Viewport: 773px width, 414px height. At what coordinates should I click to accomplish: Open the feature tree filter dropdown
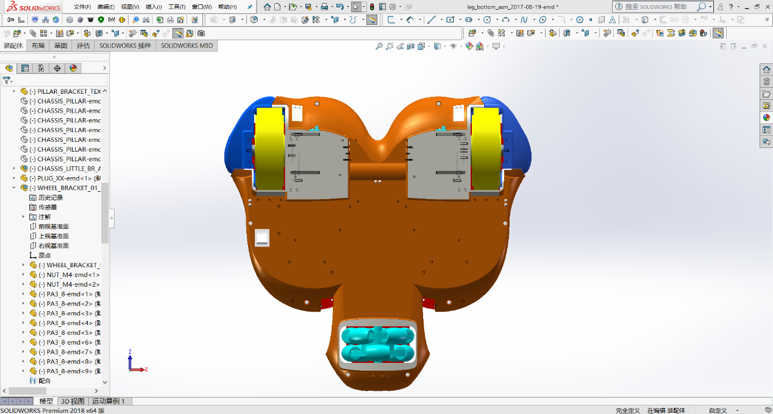7,80
